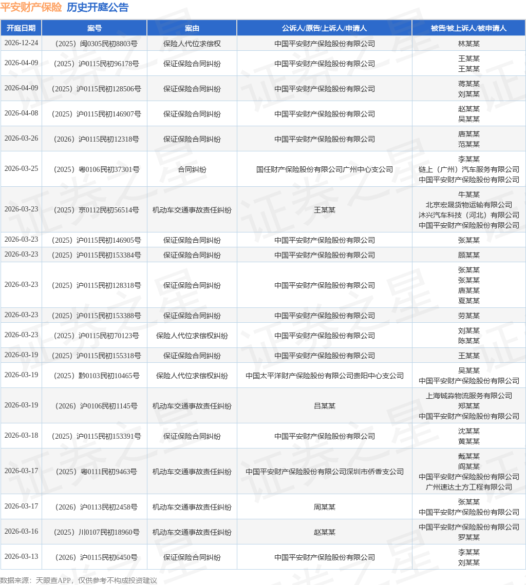Click defendant 劳某某
This screenshot has width=526, height=585.
click(x=469, y=316)
